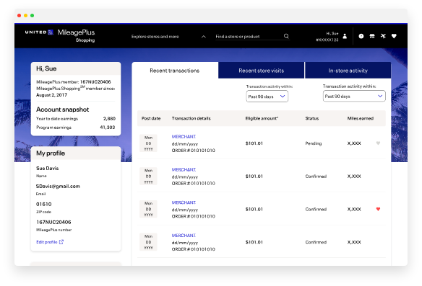Switch to the In-store activity tab

(348, 71)
